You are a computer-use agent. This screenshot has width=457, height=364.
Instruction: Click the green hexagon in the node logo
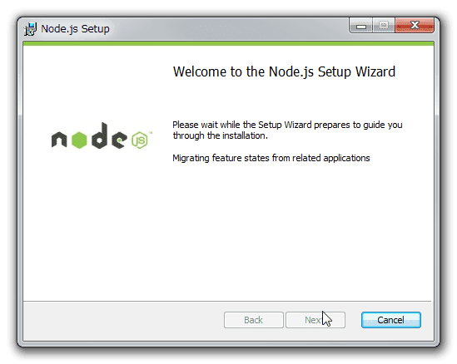[79, 140]
